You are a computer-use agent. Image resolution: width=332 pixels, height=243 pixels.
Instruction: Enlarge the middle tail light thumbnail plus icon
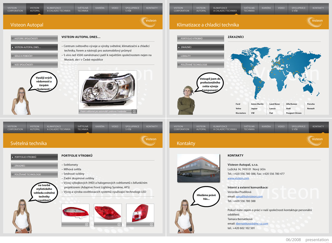119,225
